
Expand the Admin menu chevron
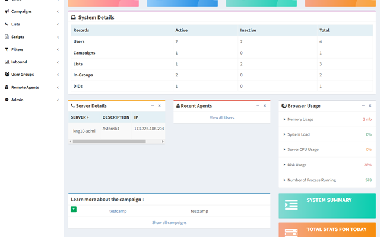click(x=58, y=100)
